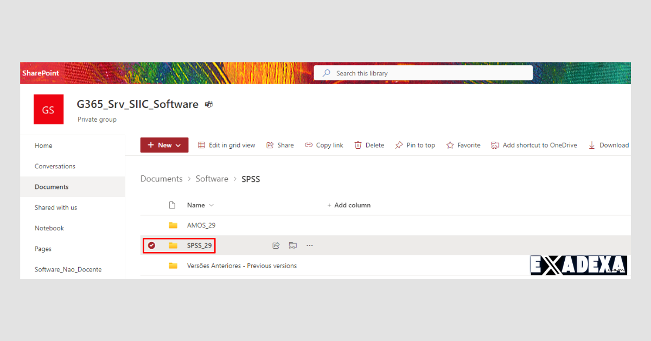Image resolution: width=651 pixels, height=341 pixels.
Task: Expand the Name column sort menu
Action: tap(211, 205)
